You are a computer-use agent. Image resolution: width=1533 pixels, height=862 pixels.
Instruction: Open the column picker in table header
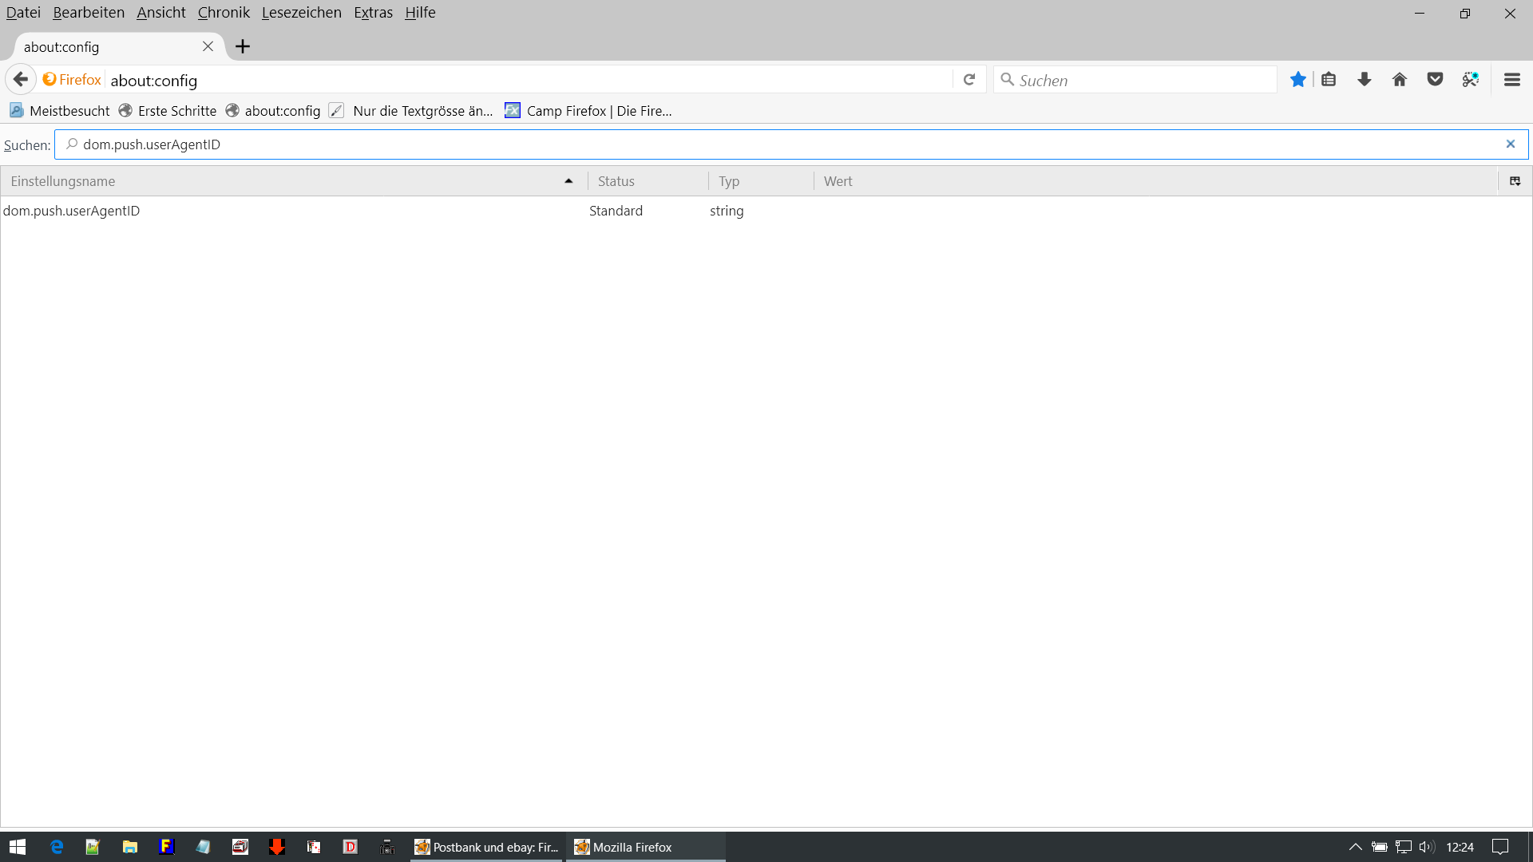click(x=1515, y=181)
